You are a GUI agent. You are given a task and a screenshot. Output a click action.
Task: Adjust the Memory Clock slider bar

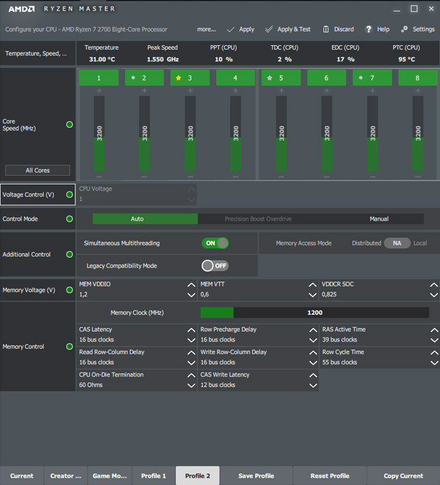tap(314, 313)
